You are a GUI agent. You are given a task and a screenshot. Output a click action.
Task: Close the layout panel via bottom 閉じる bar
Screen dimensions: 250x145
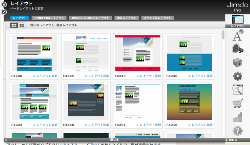[x=115, y=140]
